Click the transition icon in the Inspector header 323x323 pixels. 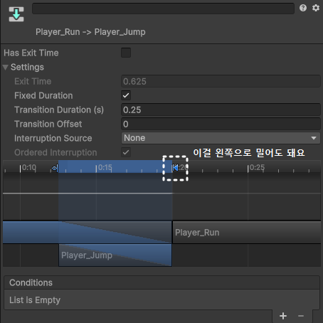click(x=16, y=14)
